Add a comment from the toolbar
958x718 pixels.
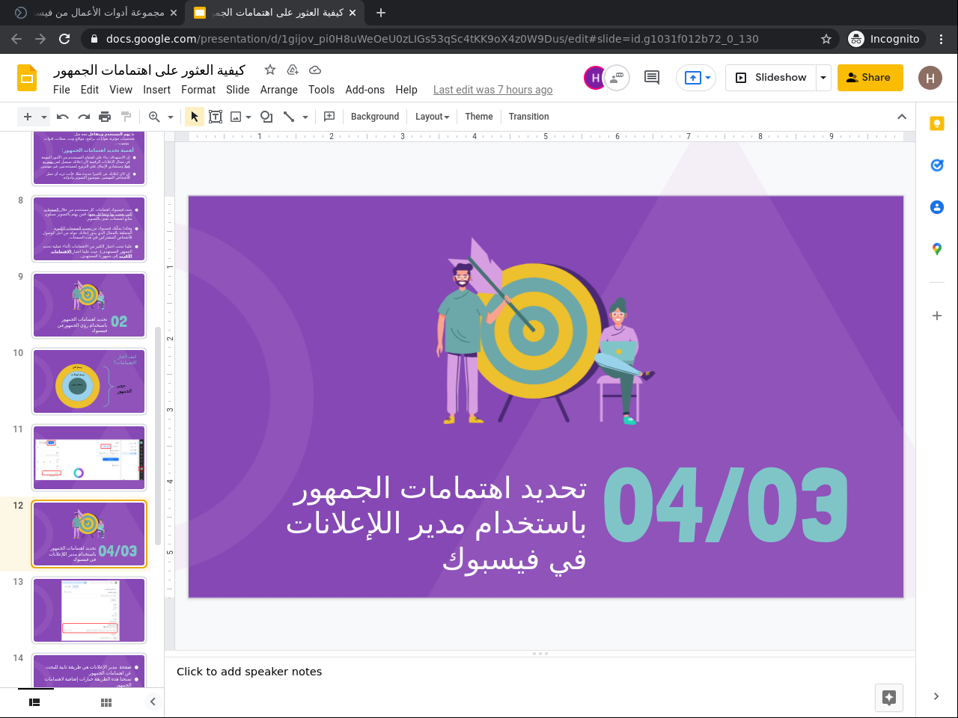tap(329, 117)
